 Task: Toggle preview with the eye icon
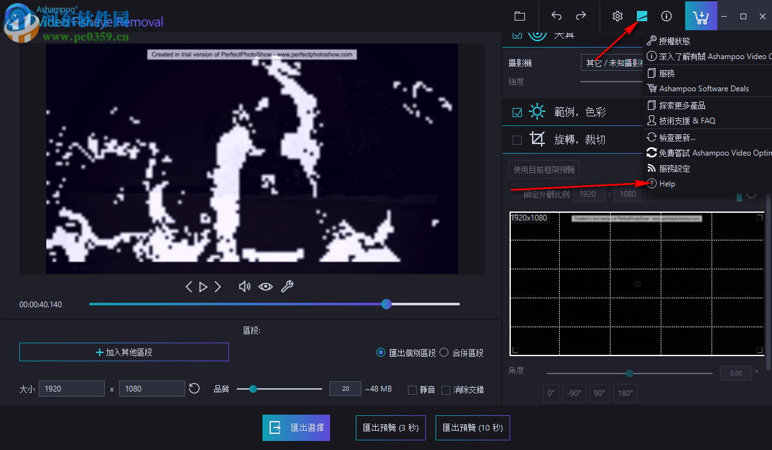[x=266, y=286]
